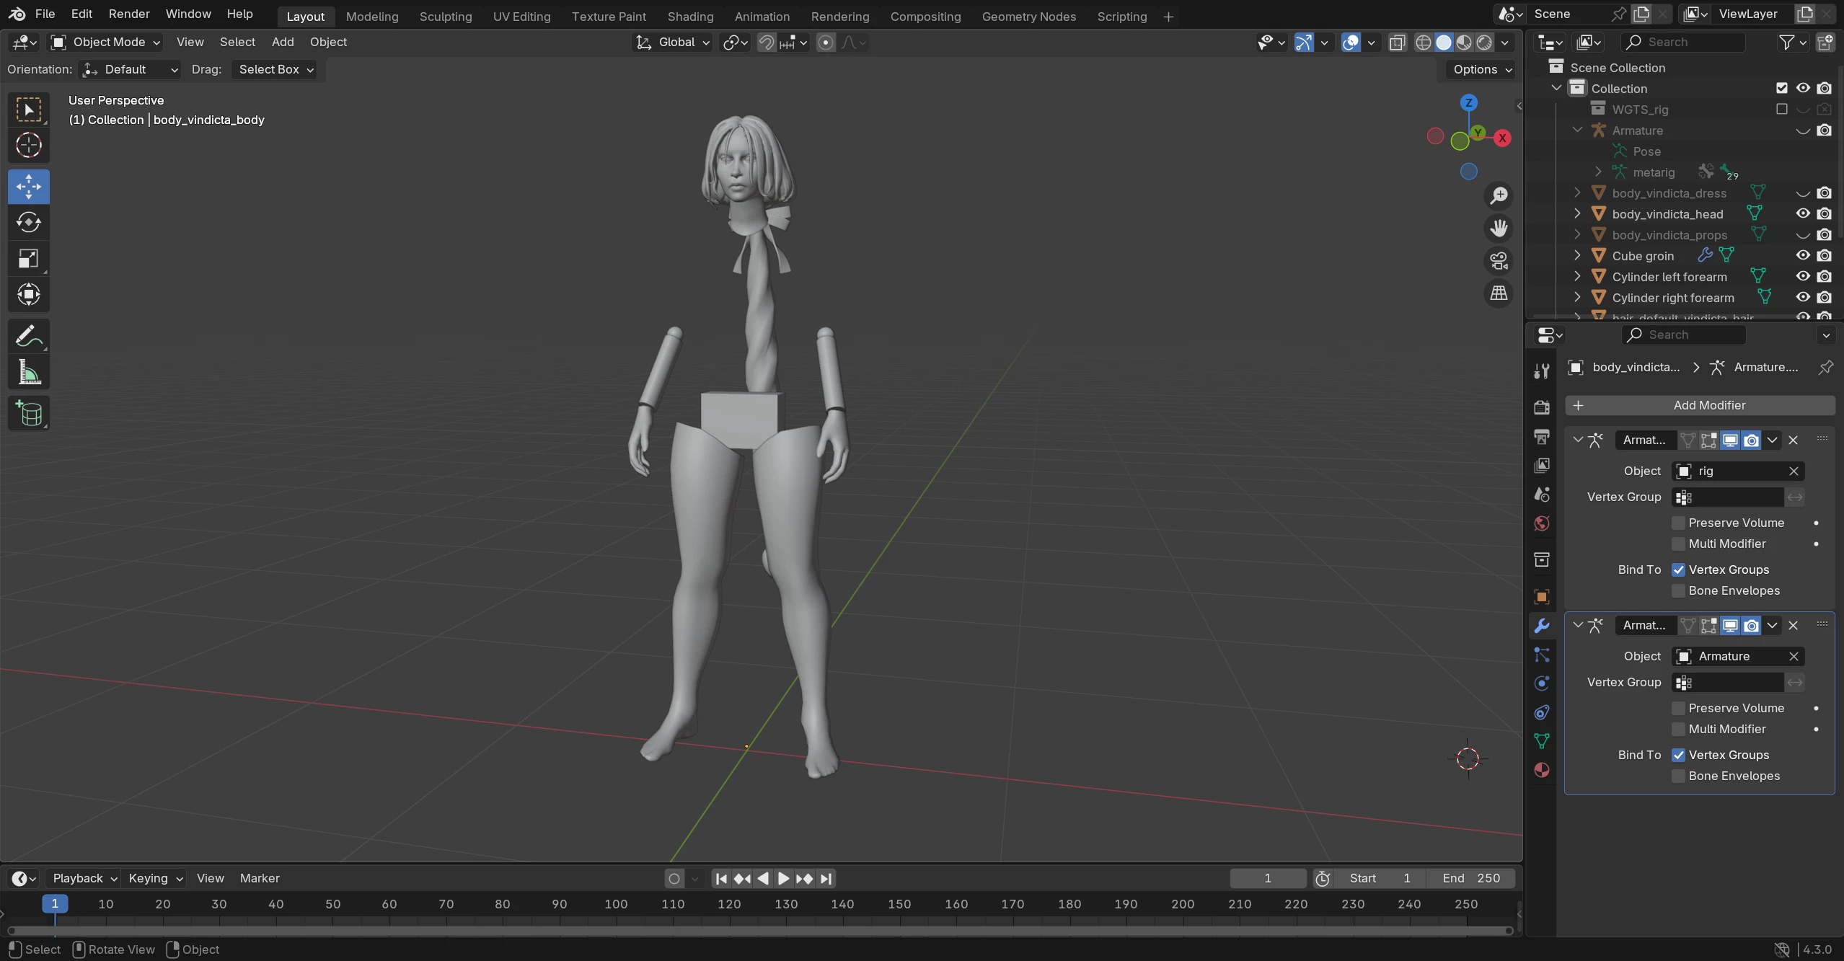Viewport: 1844px width, 961px height.
Task: Select the Rotate tool in the toolbar
Action: [28, 222]
